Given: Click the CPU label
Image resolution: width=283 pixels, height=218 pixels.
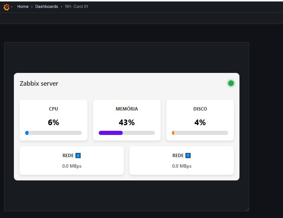Looking at the screenshot, I should pos(53,109).
